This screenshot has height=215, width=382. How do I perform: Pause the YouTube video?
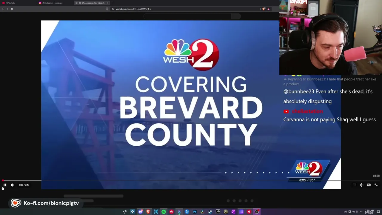4,185
